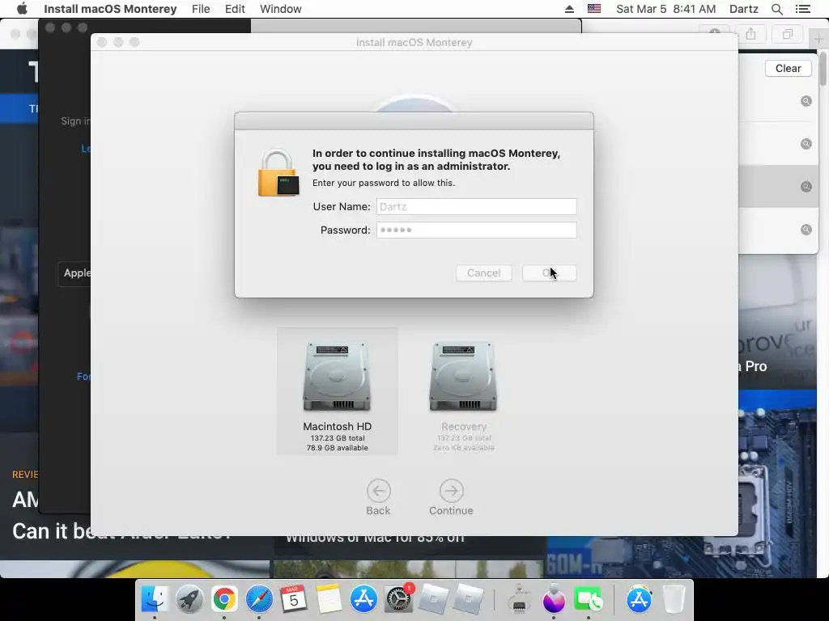Click the Safari tab overview icon
The height and width of the screenshot is (621, 829).
point(787,34)
